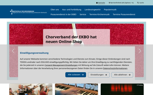Image resolution: width=153 pixels, height=95 pixels.
Task: Accept all with Alle zulassen
Action: 76,75
